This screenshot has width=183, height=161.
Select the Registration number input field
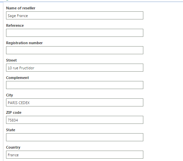tap(75, 50)
